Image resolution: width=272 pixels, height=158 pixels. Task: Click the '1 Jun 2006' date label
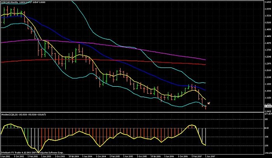(x=169, y=156)
